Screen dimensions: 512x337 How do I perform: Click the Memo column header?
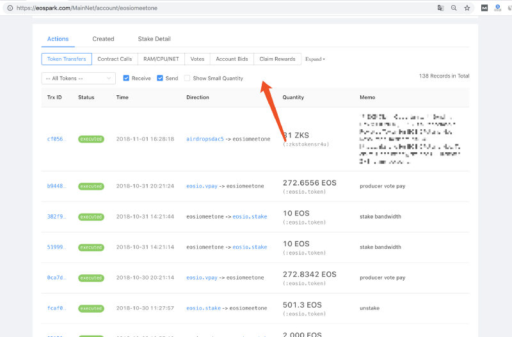click(367, 97)
